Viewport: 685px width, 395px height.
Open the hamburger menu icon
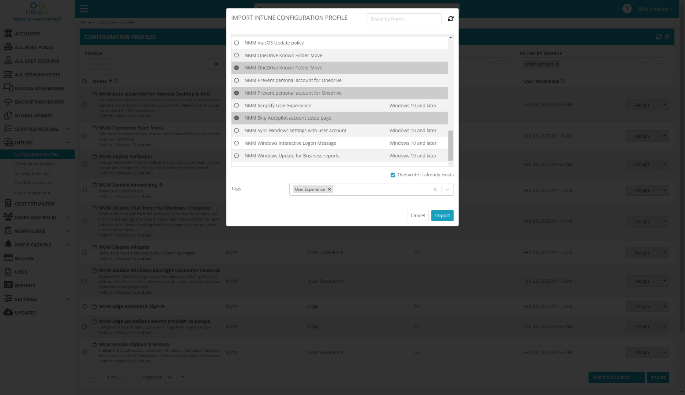tap(84, 8)
